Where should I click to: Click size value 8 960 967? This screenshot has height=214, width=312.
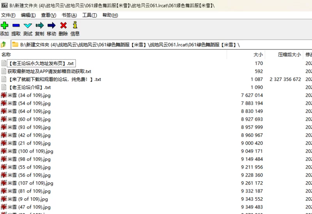(x=252, y=135)
